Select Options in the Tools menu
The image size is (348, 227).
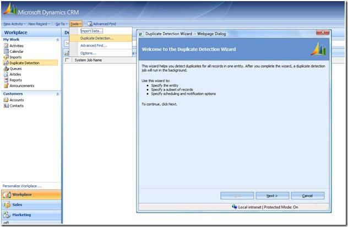[88, 53]
